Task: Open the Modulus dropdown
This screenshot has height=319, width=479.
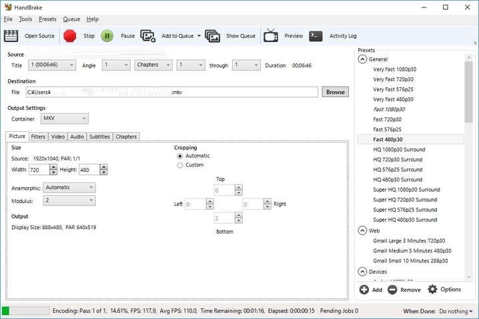Action: [x=69, y=200]
